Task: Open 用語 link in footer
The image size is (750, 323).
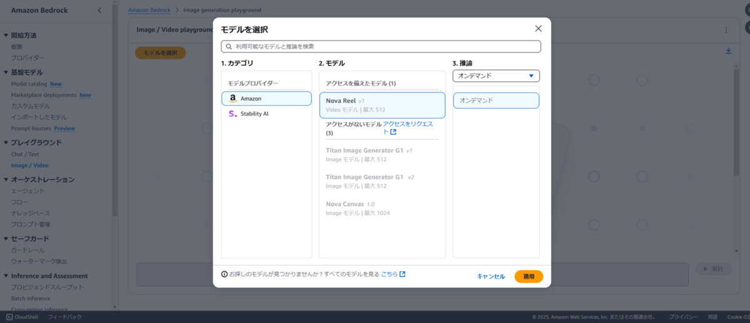Action: coord(712,317)
